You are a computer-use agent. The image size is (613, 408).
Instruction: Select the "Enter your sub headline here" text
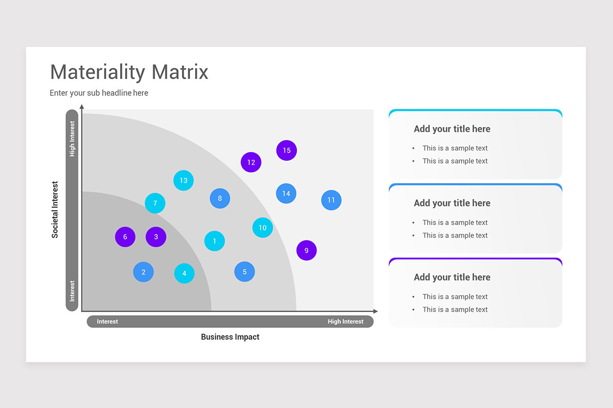point(99,93)
